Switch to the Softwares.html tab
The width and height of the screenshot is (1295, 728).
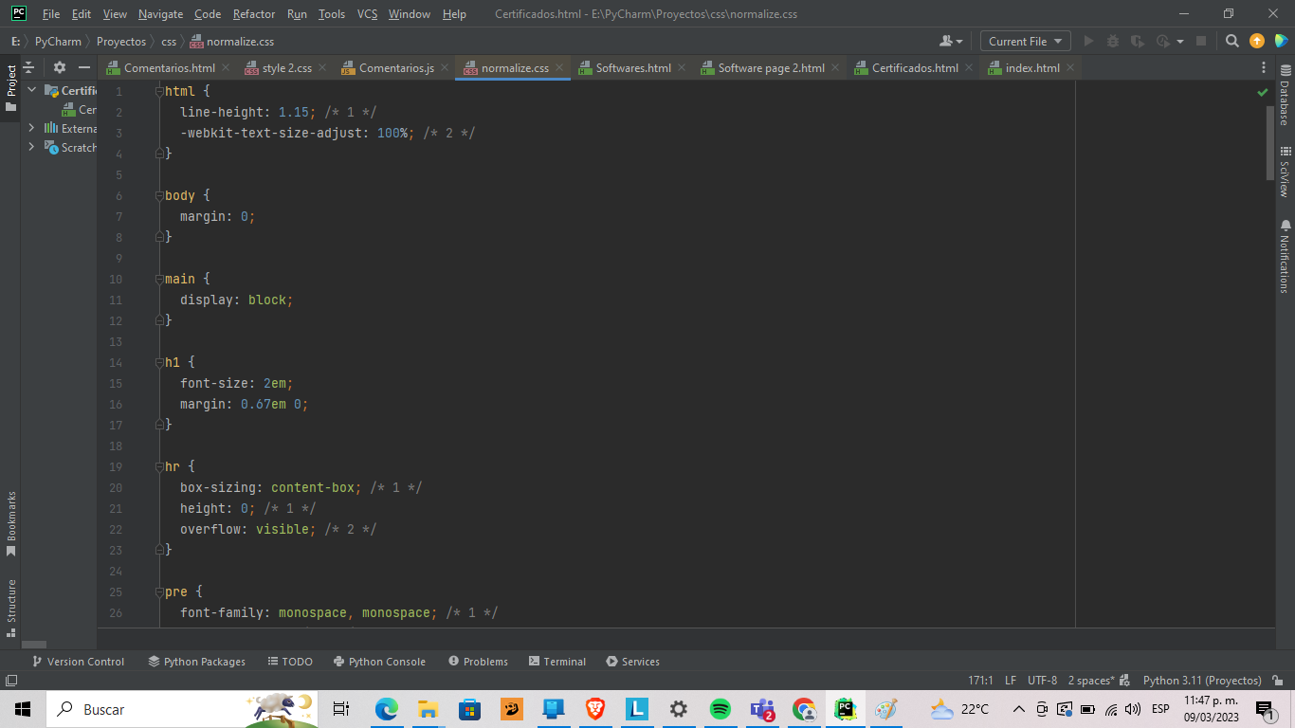tap(632, 68)
